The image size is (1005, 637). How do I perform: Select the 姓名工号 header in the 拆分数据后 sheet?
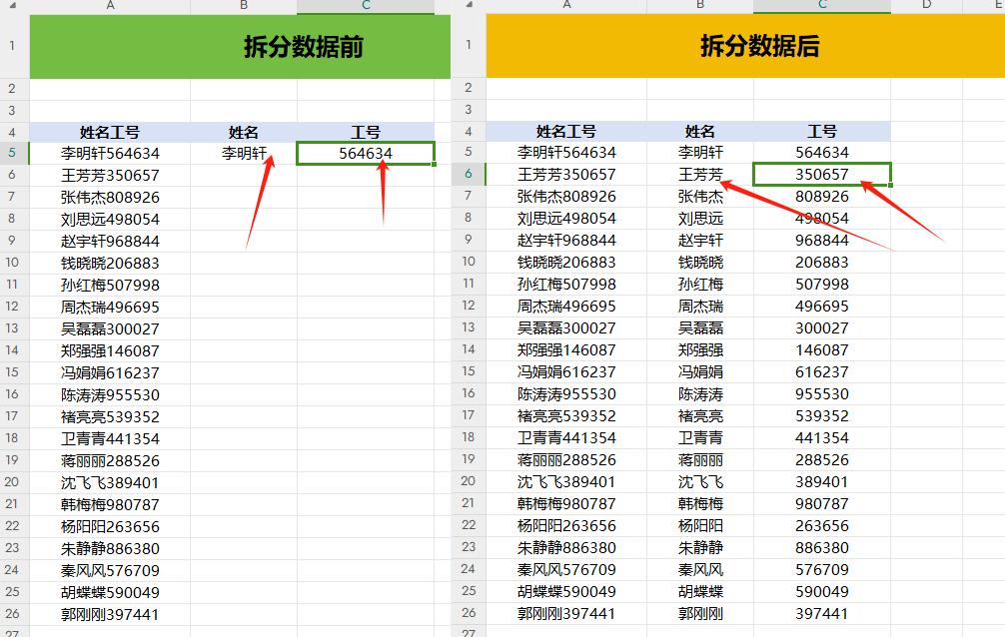[x=566, y=132]
